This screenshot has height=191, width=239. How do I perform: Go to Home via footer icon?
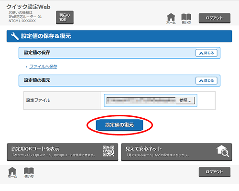[x=12, y=172]
